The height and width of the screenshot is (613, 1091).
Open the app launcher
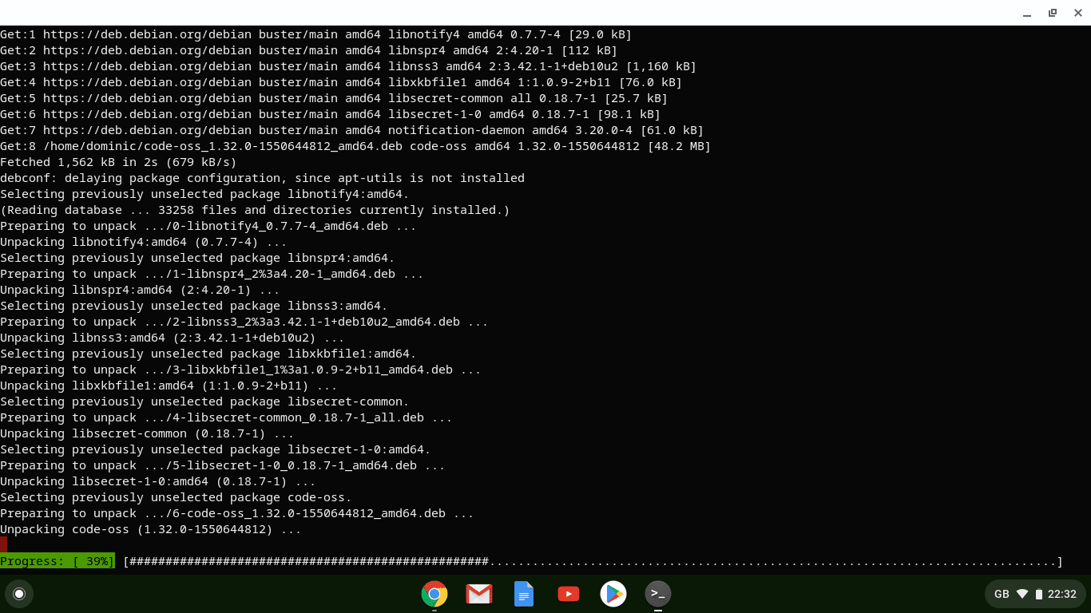[x=19, y=594]
